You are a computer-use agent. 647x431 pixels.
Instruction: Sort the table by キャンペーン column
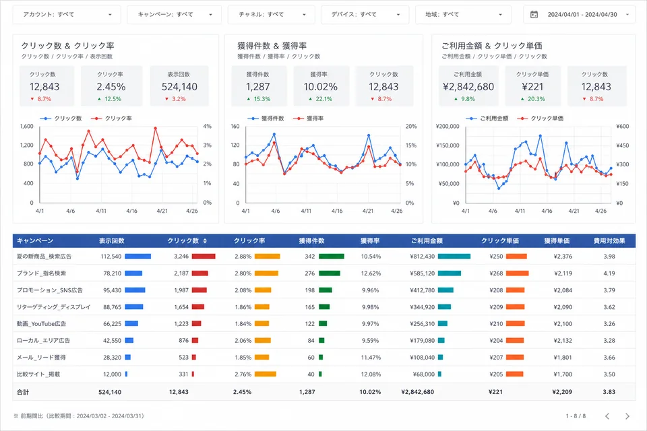click(35, 241)
